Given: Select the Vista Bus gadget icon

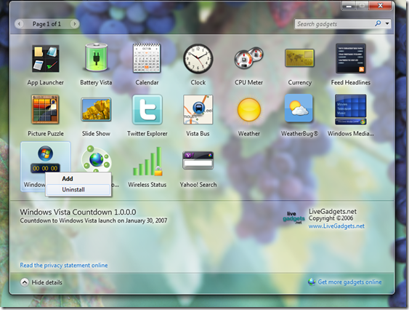Looking at the screenshot, I should click(x=198, y=110).
